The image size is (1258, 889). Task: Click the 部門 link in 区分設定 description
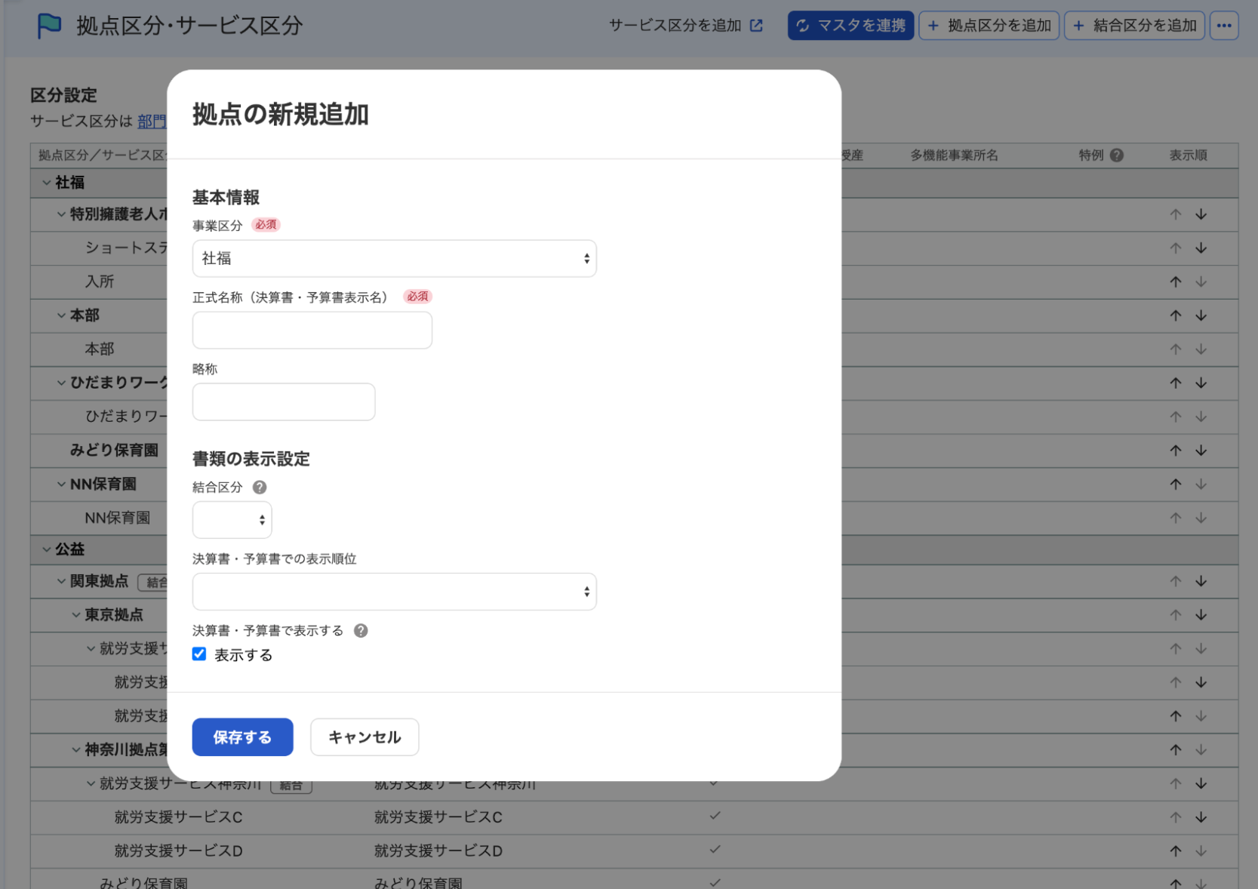[x=152, y=122]
